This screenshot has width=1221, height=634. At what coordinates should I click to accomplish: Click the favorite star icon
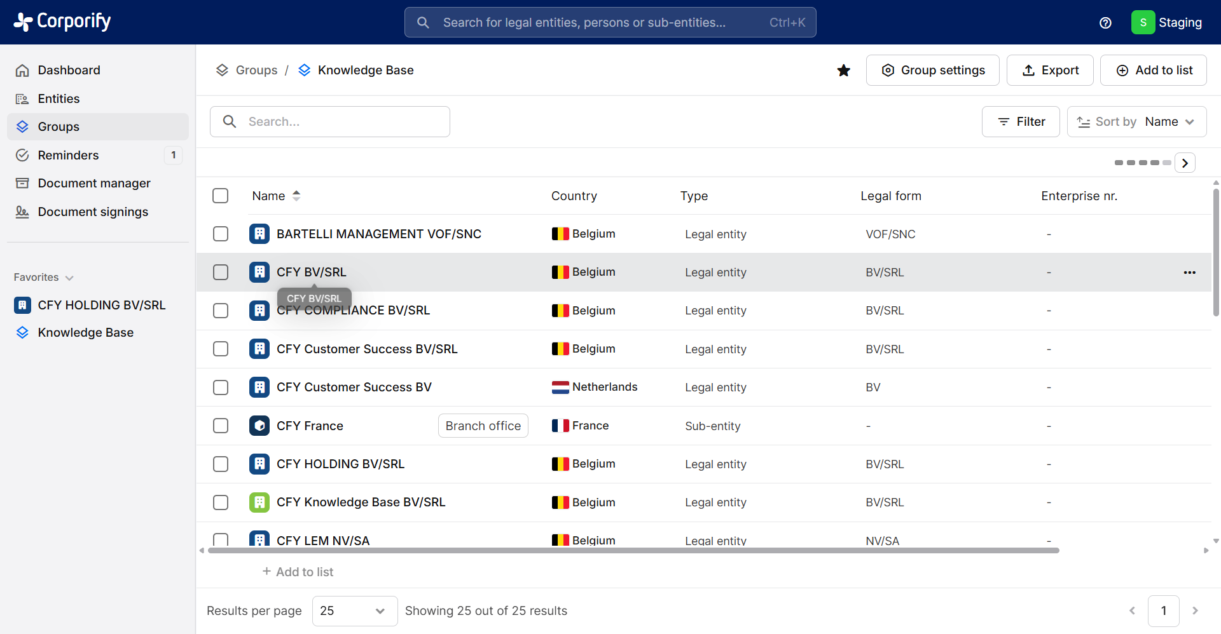843,71
